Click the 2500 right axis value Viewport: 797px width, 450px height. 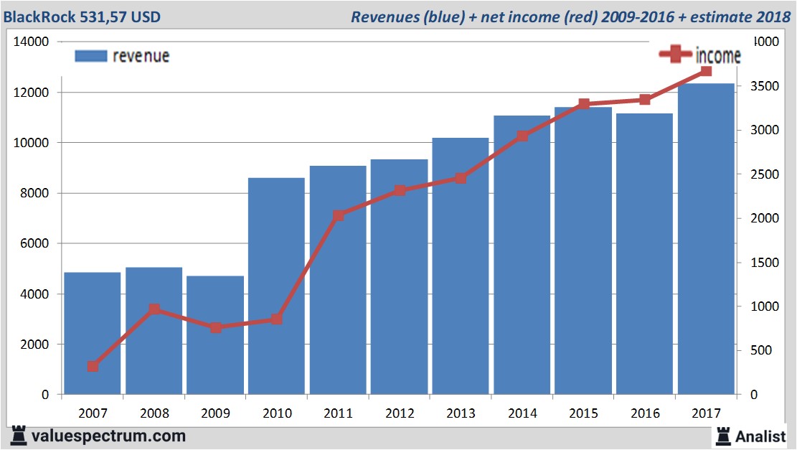765,174
